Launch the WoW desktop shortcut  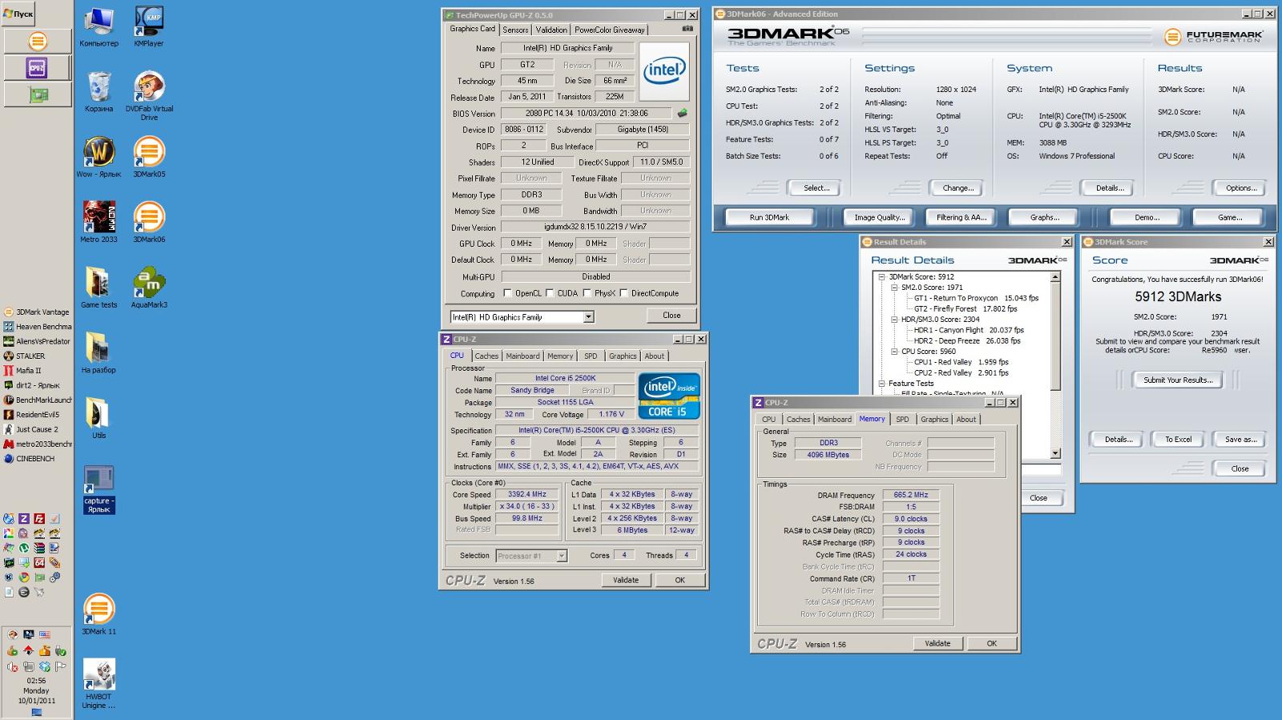[x=99, y=157]
